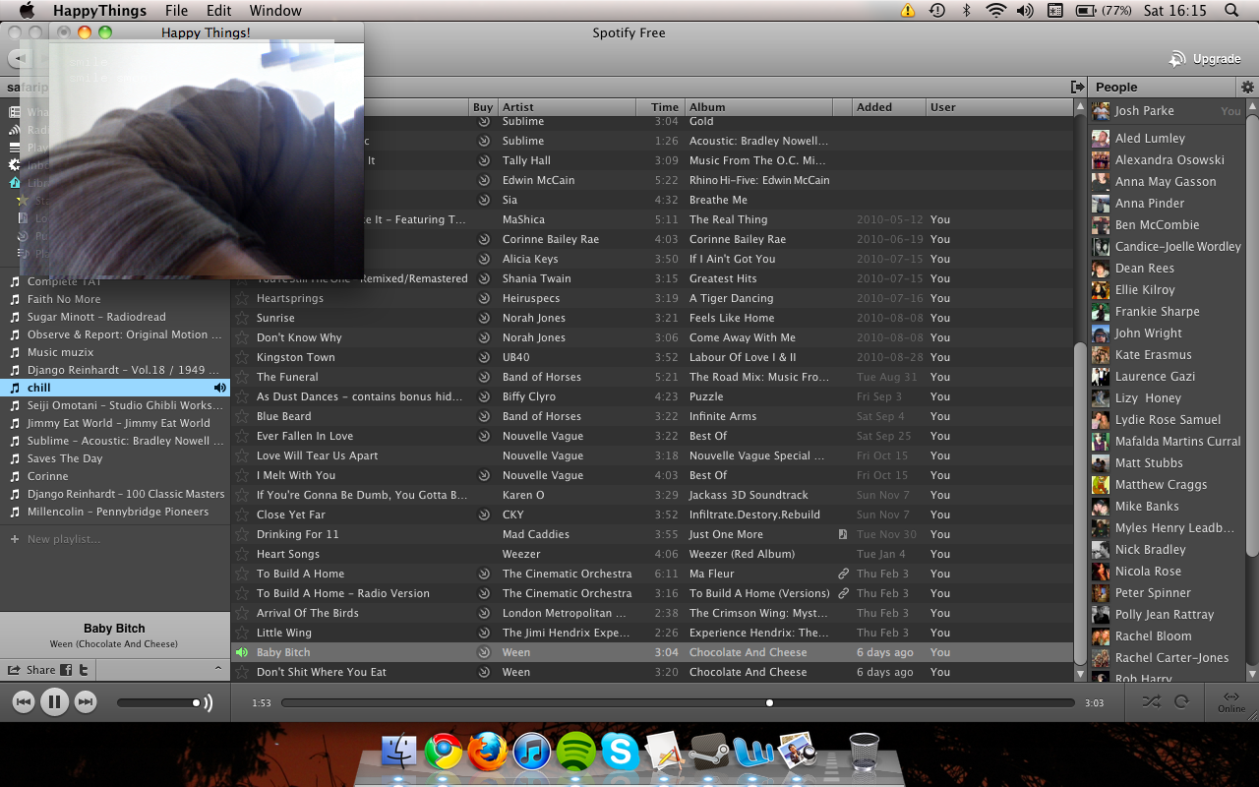
Task: Star the track Little Wing
Action: [242, 633]
